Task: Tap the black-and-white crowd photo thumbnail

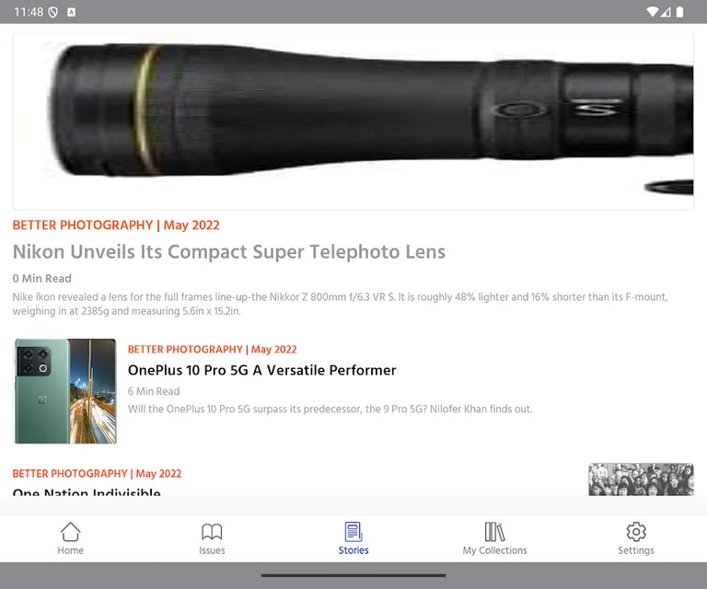Action: [x=641, y=479]
